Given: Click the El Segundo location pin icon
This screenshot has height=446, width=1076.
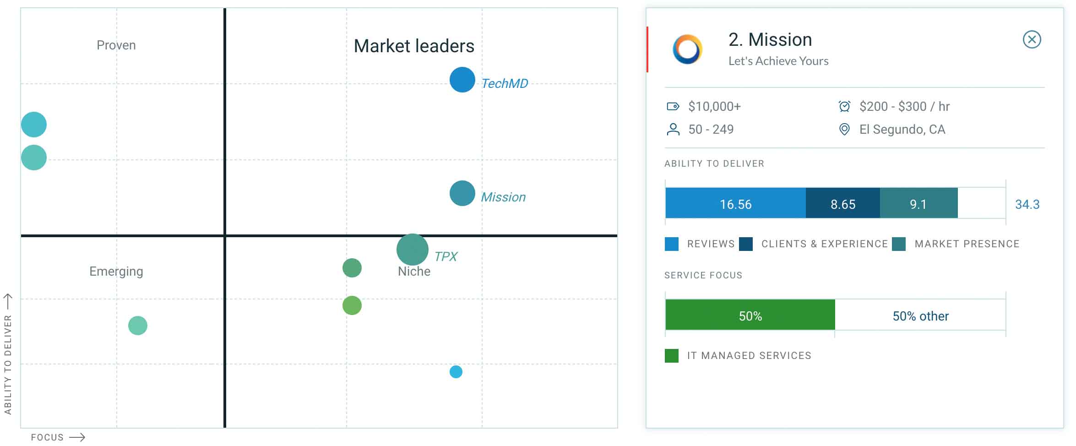Looking at the screenshot, I should 844,130.
